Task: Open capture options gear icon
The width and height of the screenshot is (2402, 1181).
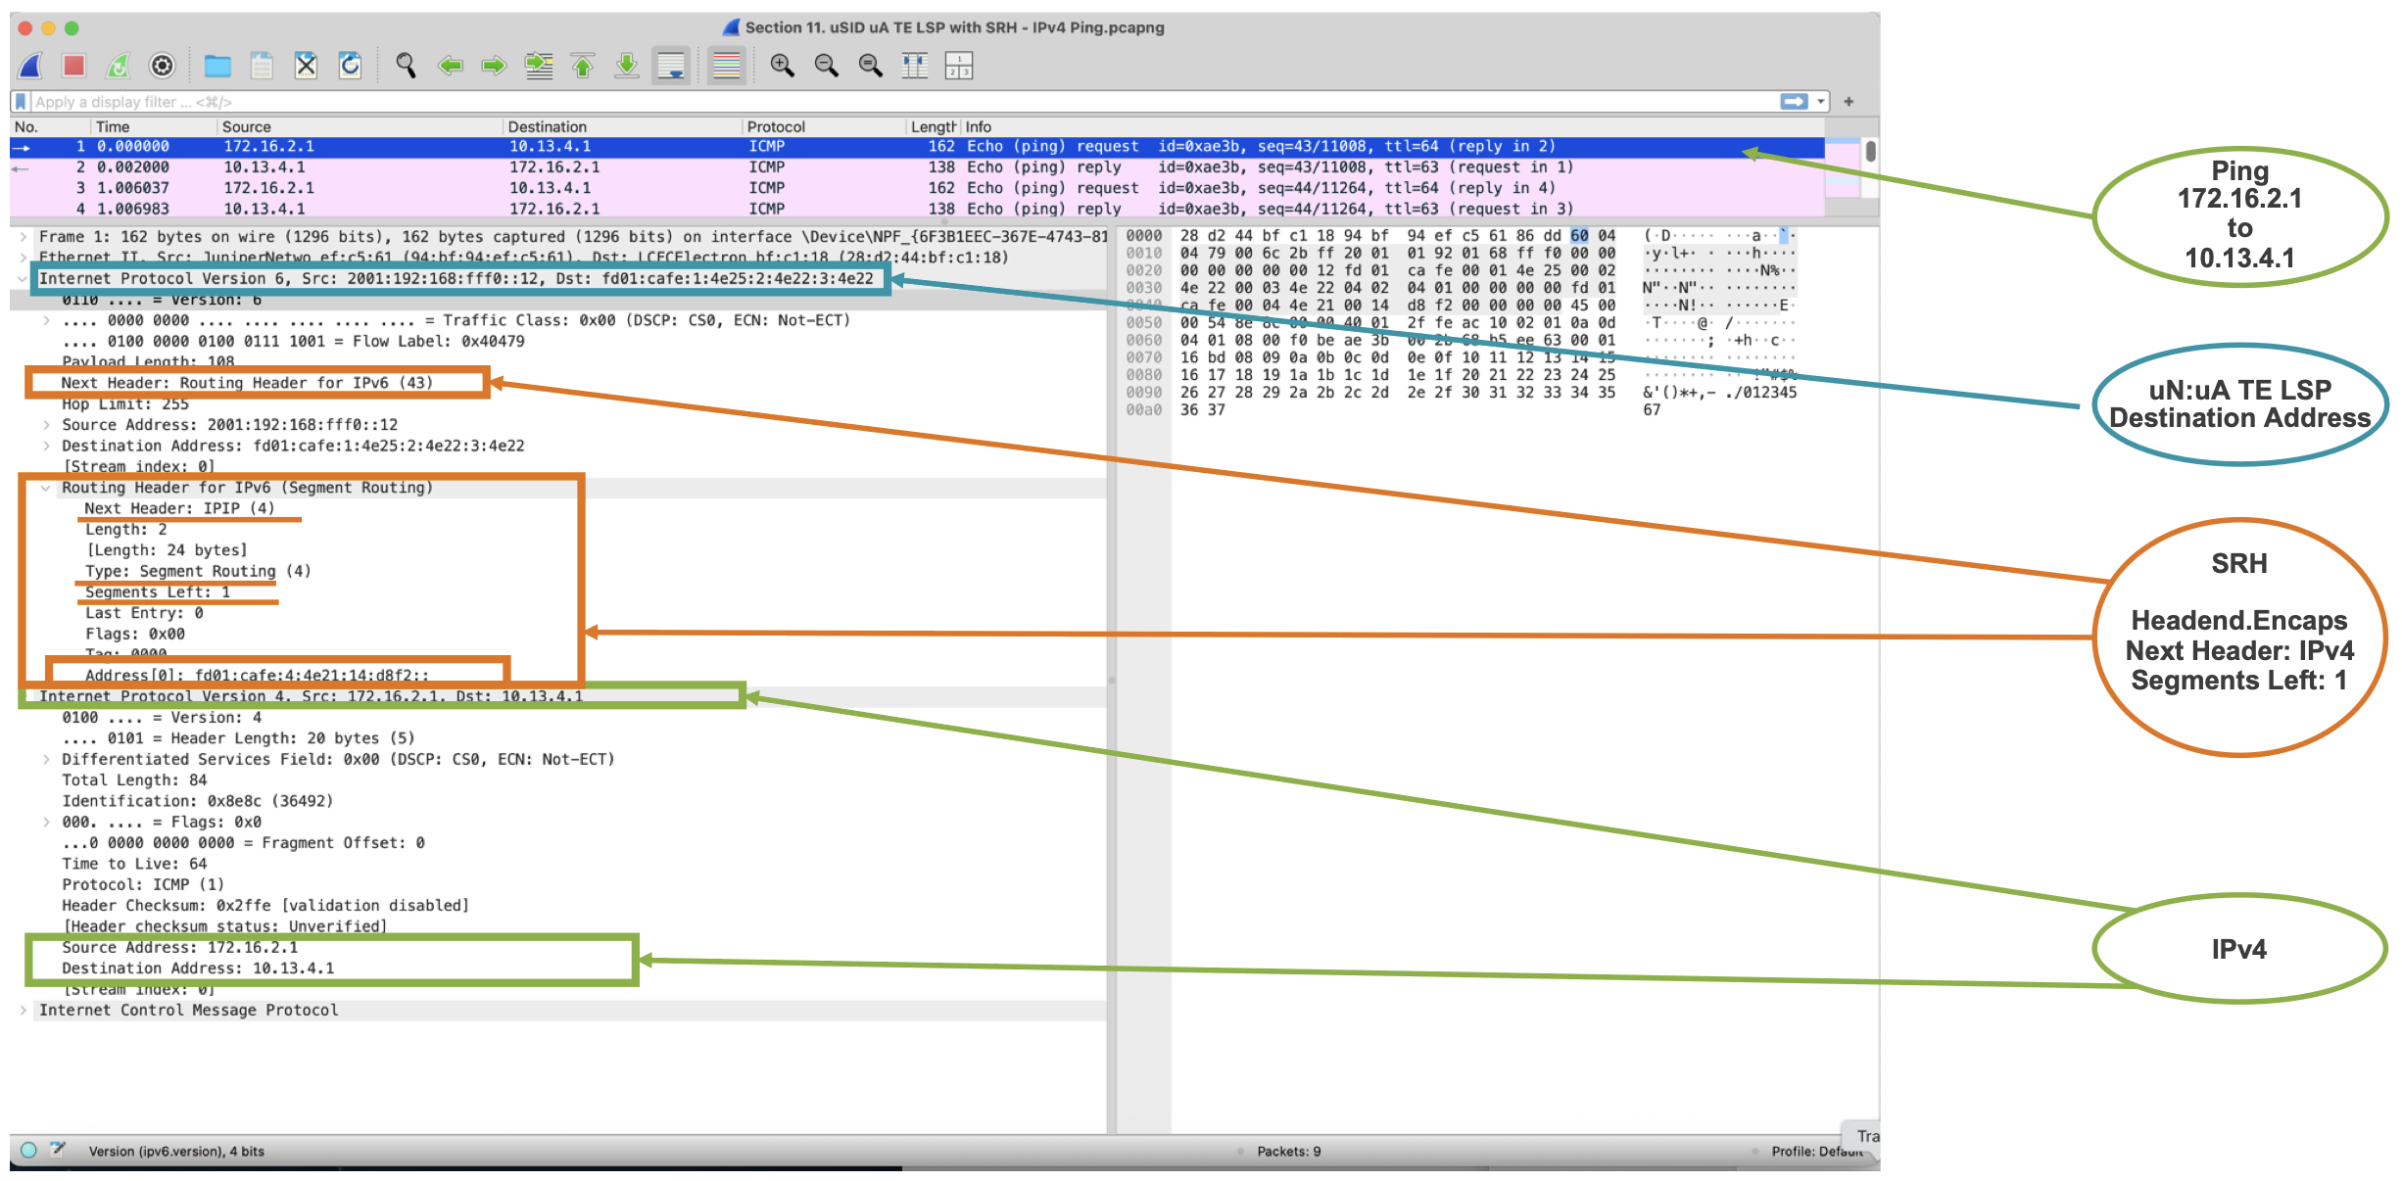Action: (x=162, y=66)
